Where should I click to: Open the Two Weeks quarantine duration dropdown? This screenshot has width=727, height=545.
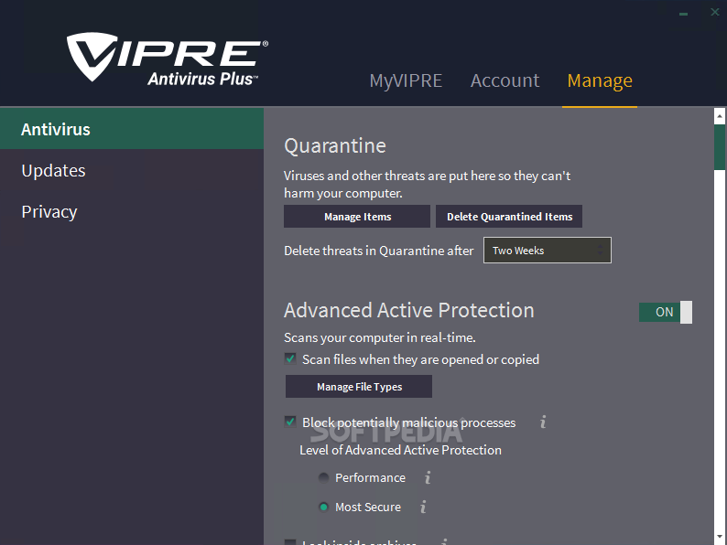click(x=548, y=250)
